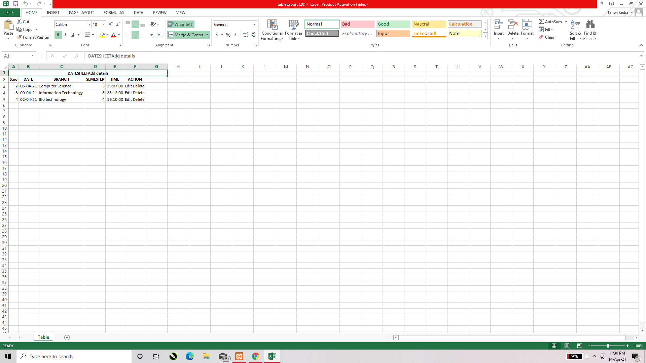Viewport: 646px width, 363px height.
Task: Align text left in Alignment group
Action: [128, 35]
